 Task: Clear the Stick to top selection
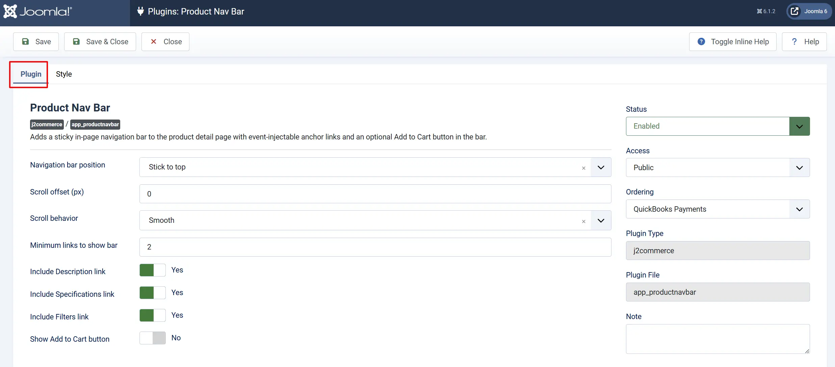tap(583, 168)
